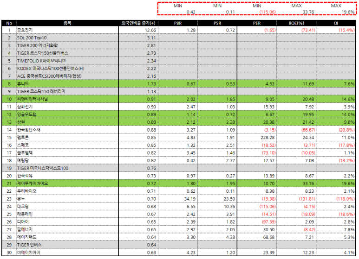
Task: Click the 12.23 ROE value for 비에이치아이
Action: pos(308,253)
